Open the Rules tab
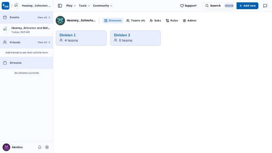 [172, 20]
